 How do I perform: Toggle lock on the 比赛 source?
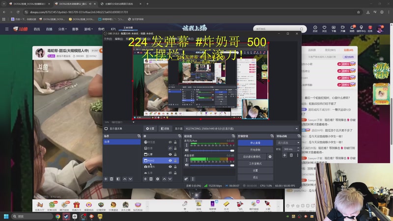[x=175, y=154]
